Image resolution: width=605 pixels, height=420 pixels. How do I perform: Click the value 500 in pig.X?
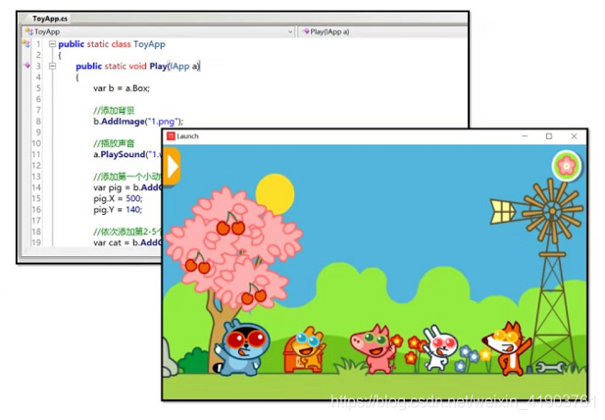(x=133, y=198)
